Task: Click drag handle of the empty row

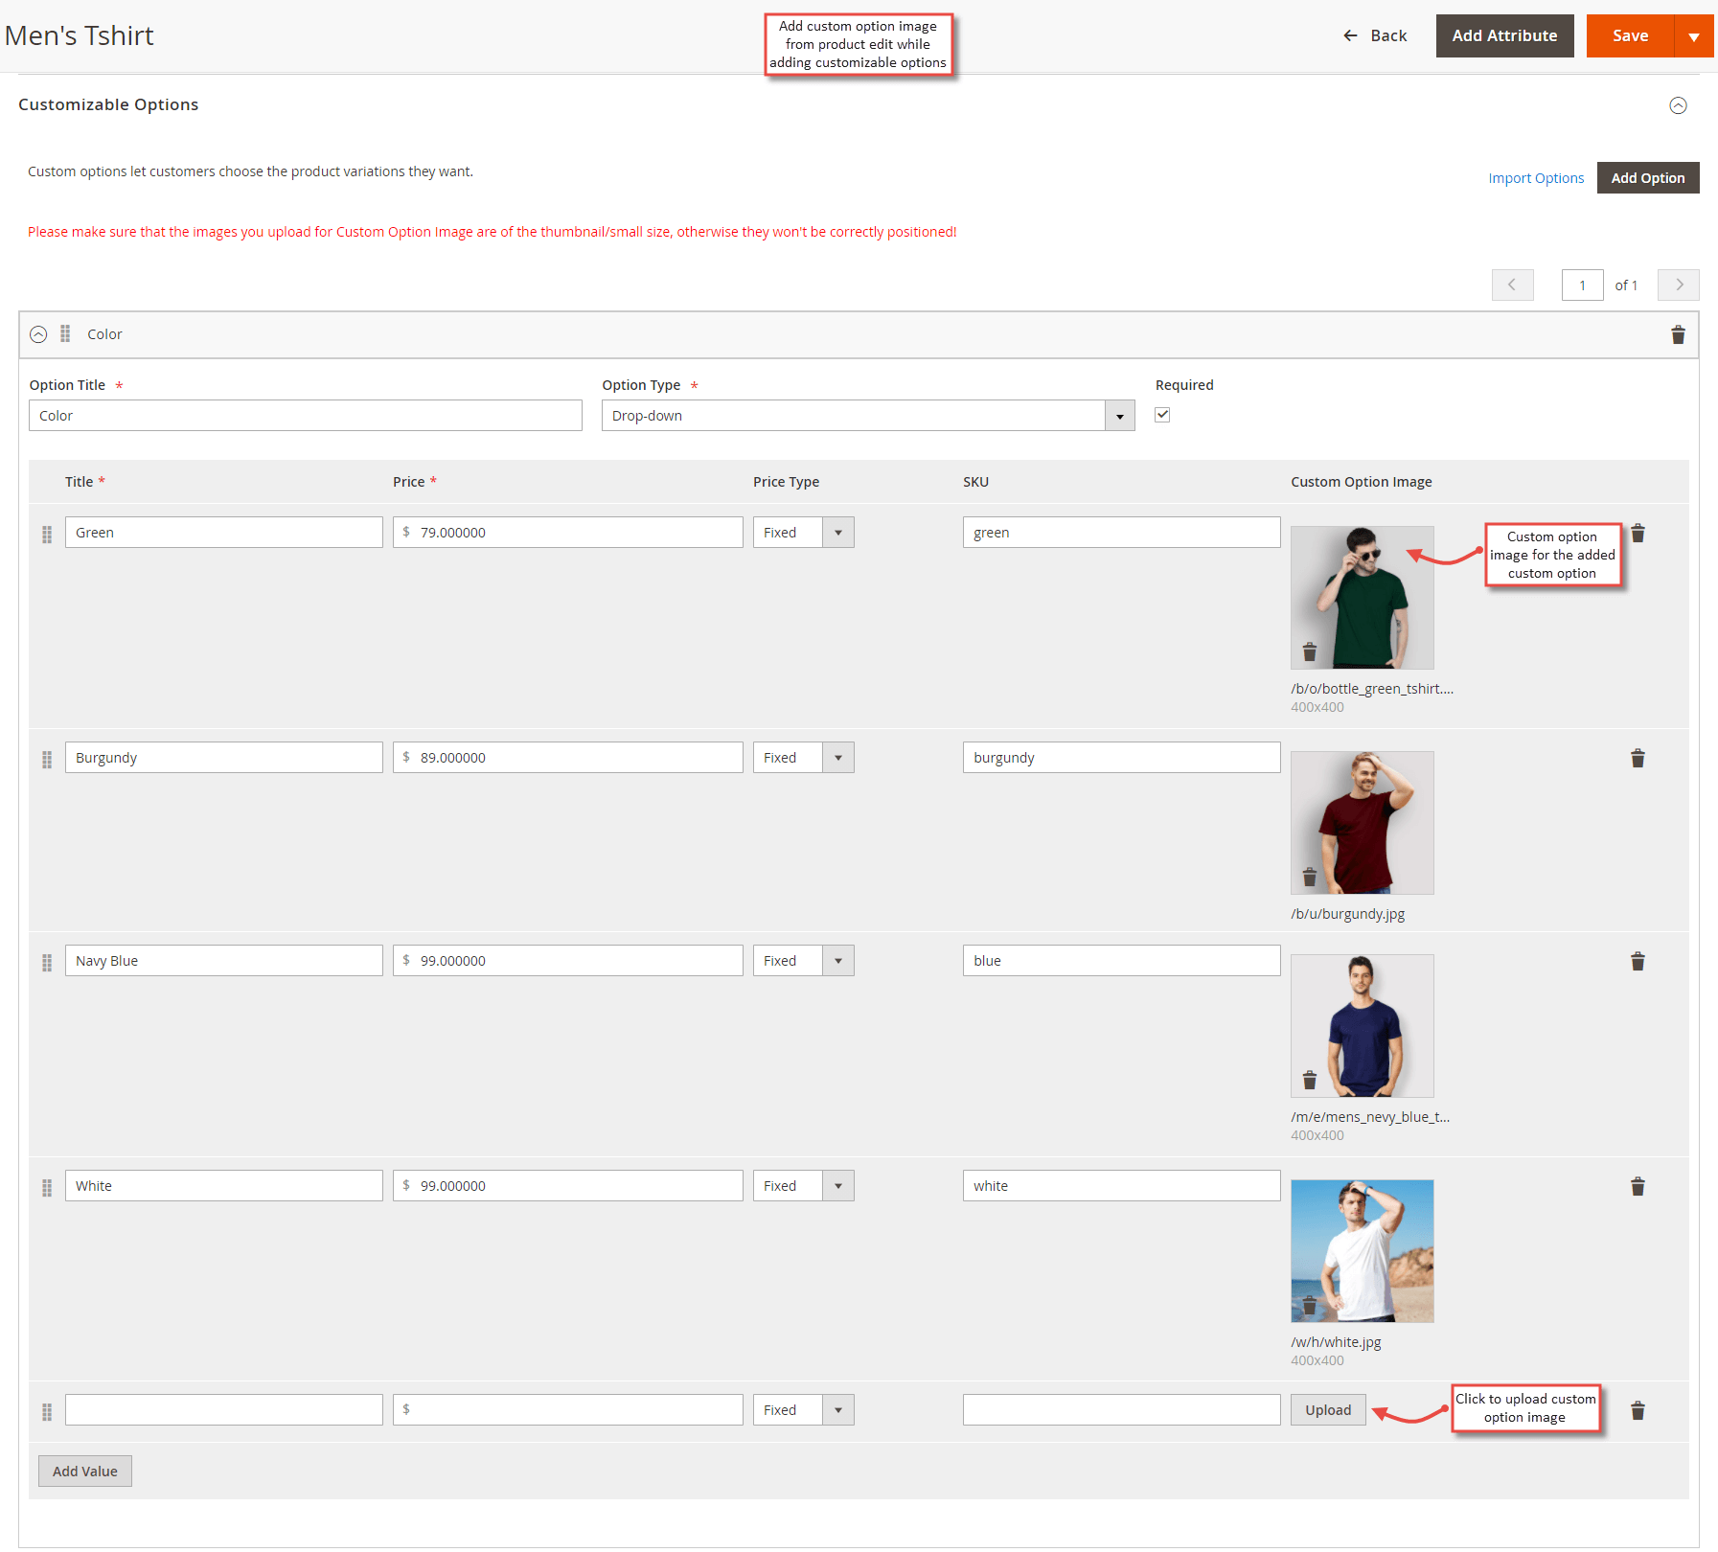Action: (47, 1412)
